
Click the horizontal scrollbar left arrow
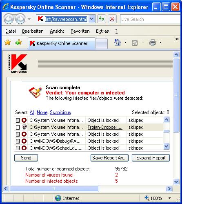click(x=6, y=189)
